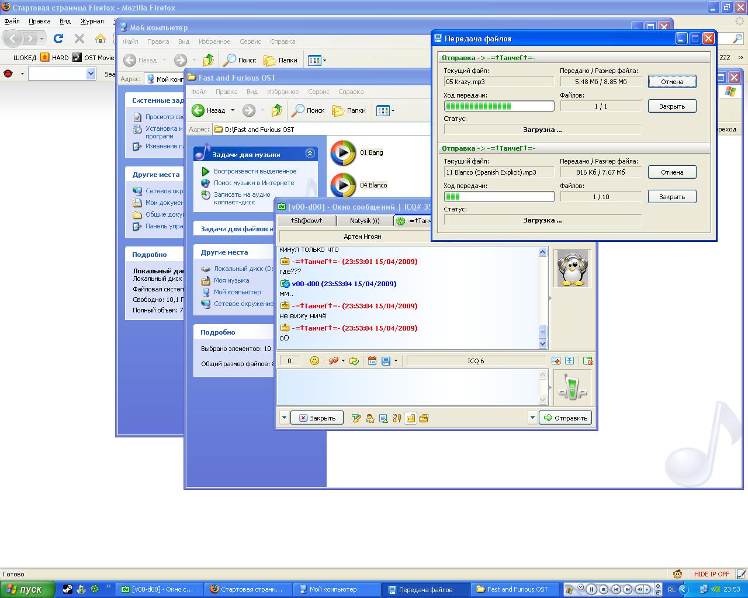Click the blue collapse arrows icon in ICQ toolbar
This screenshot has height=598, width=748.
[570, 361]
